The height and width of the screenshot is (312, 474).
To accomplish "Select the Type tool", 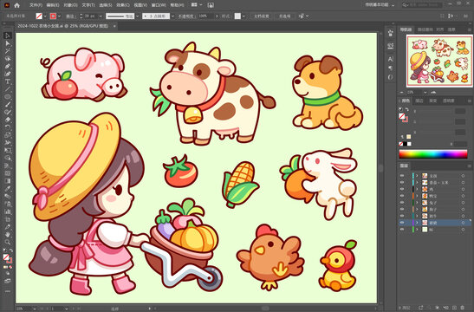I will [8, 81].
